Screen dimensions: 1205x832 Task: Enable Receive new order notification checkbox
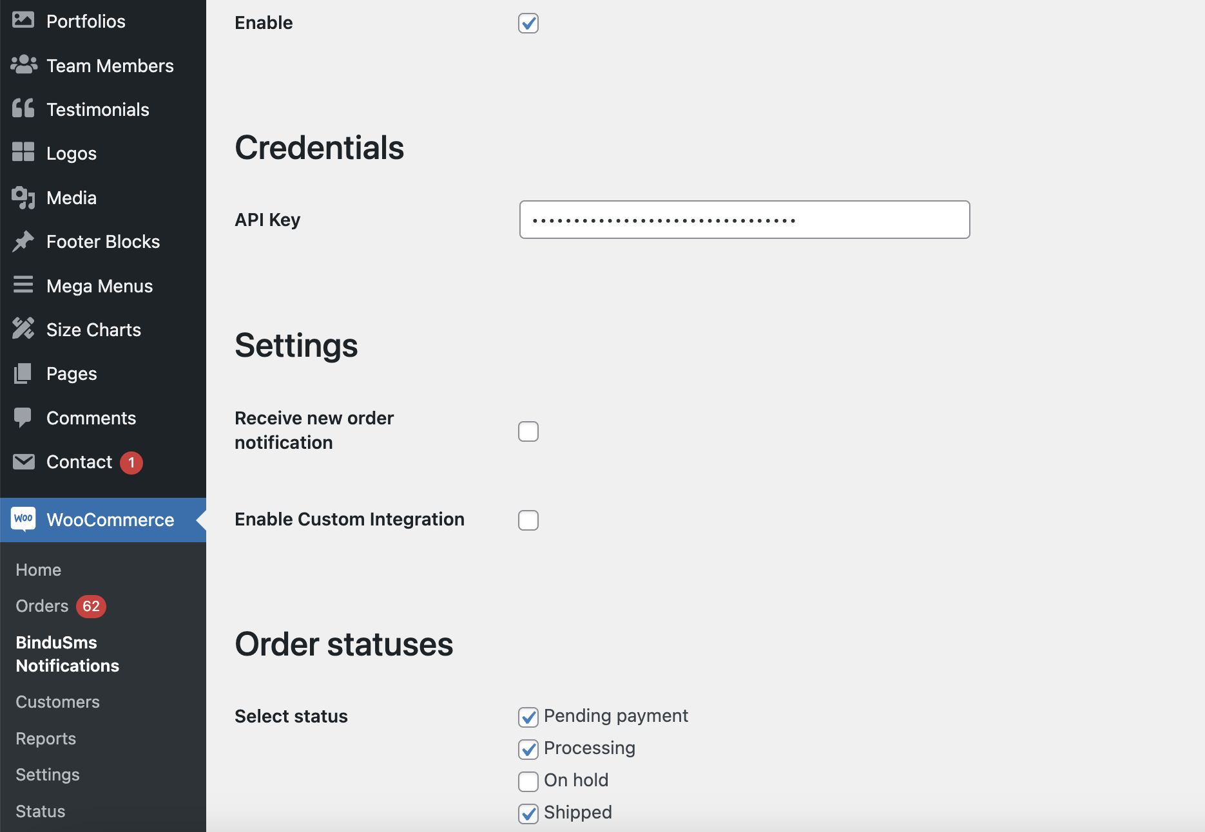coord(528,431)
